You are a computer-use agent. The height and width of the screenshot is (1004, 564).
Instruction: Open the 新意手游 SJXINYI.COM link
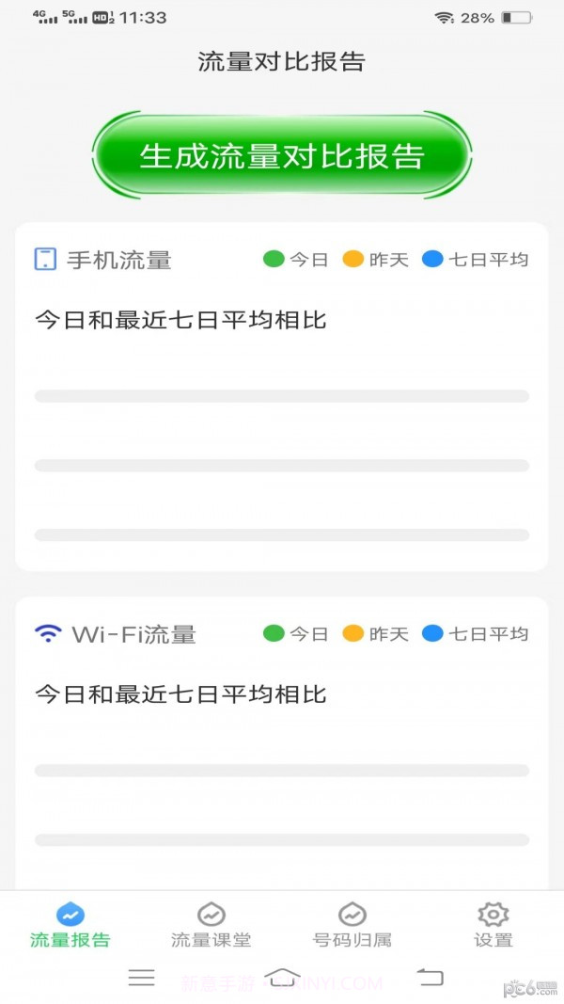(x=282, y=980)
